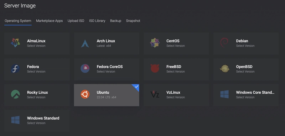Click the Windows Core Standard logo icon
The width and height of the screenshot is (285, 136).
coord(224,94)
